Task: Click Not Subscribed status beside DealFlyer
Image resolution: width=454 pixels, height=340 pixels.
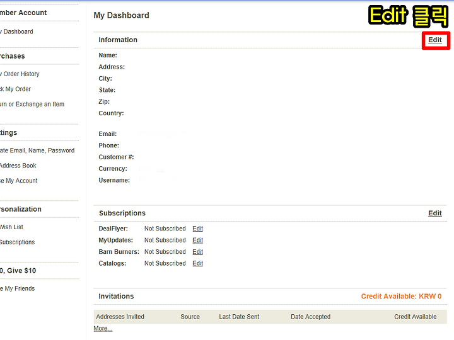Action: pyautogui.click(x=165, y=229)
